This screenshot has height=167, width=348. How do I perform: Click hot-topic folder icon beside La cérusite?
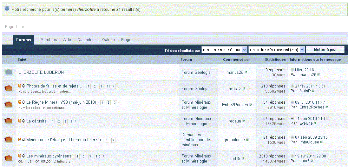click(9, 121)
